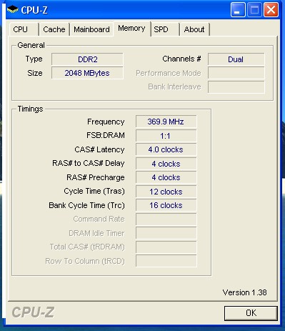Screen dimensions: 285x331
Task: Go to the About tab
Action: point(194,29)
